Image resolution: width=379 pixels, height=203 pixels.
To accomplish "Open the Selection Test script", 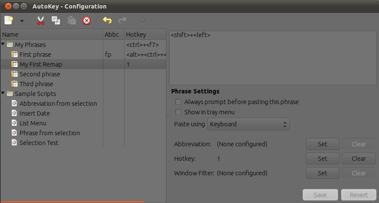I will point(39,143).
